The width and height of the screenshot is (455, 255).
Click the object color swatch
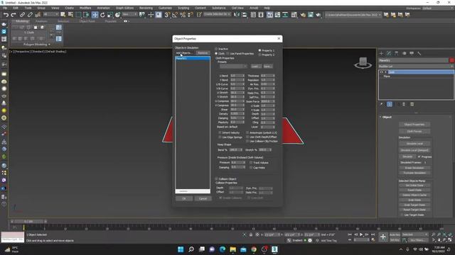click(x=452, y=60)
